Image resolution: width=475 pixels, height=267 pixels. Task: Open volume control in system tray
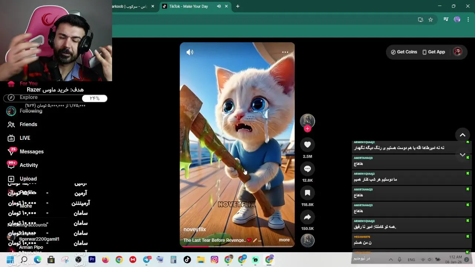click(x=430, y=260)
